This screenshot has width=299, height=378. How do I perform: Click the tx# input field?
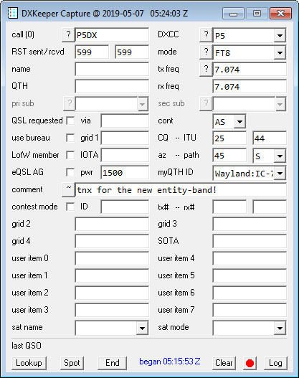coord(229,207)
